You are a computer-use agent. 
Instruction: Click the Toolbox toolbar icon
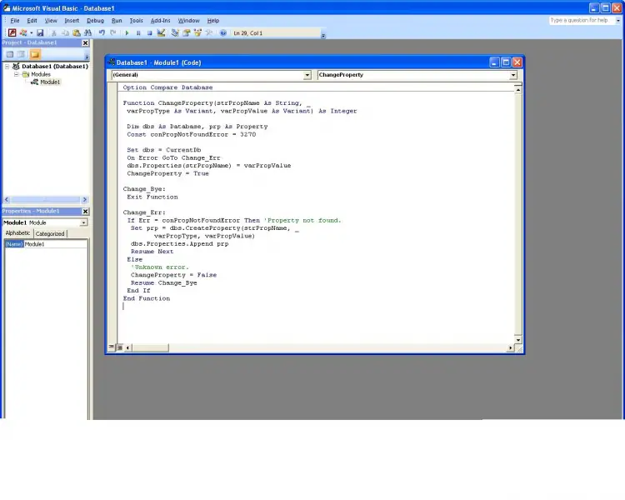(x=209, y=32)
